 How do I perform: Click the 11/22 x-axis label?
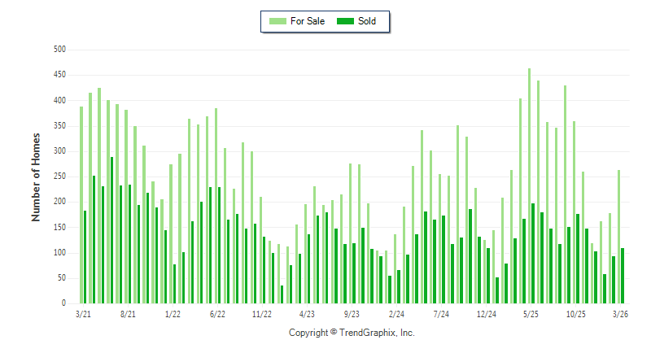pyautogui.click(x=262, y=313)
